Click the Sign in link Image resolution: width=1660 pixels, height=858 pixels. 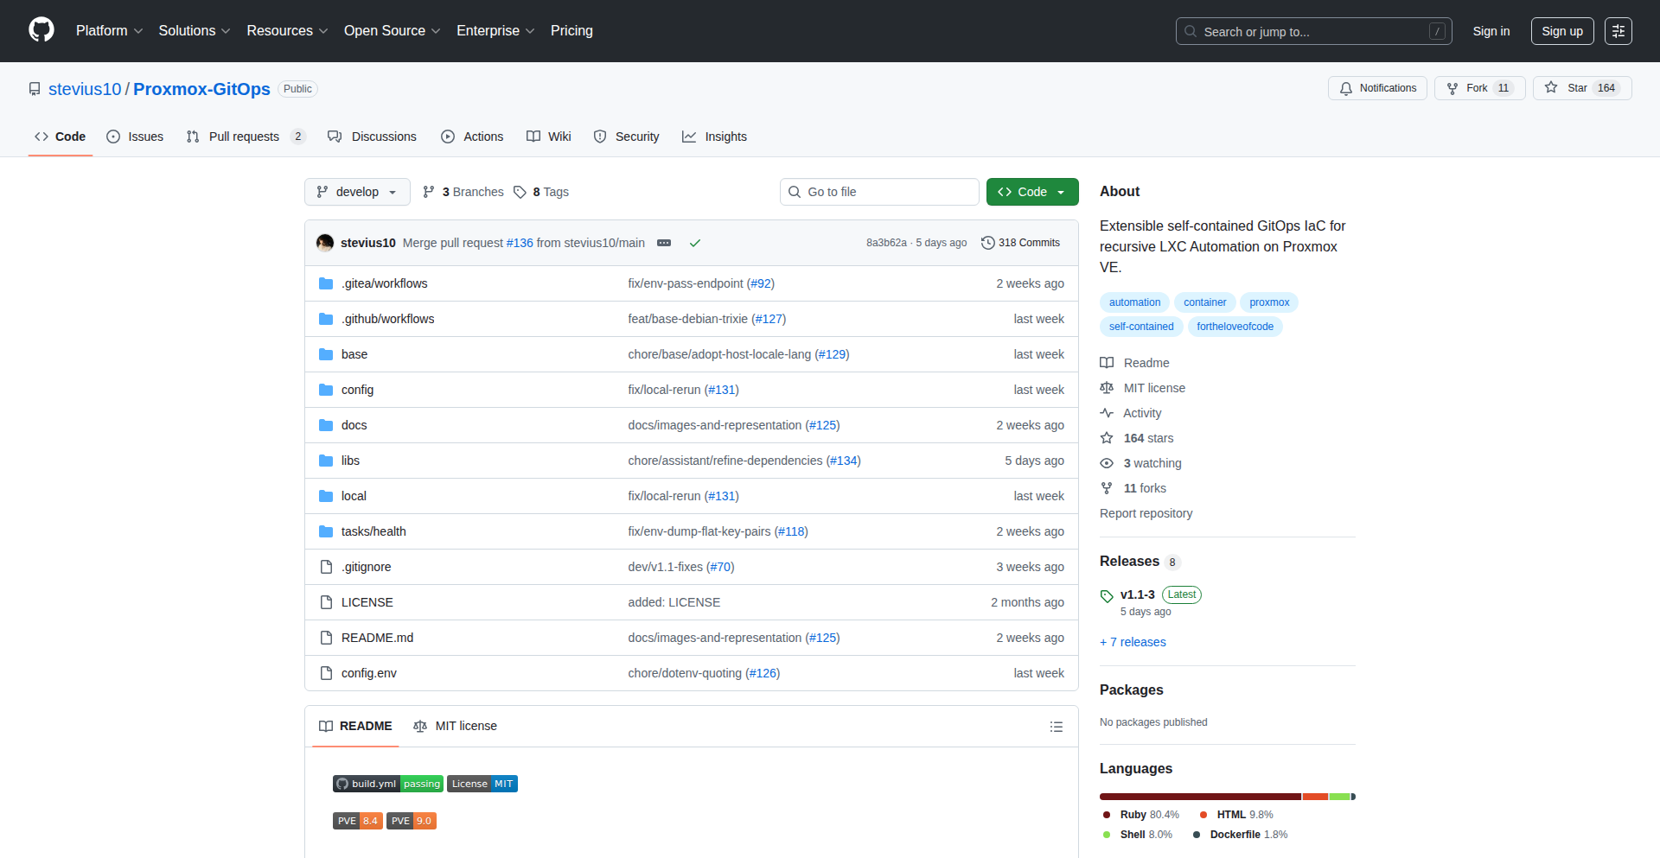click(1491, 31)
